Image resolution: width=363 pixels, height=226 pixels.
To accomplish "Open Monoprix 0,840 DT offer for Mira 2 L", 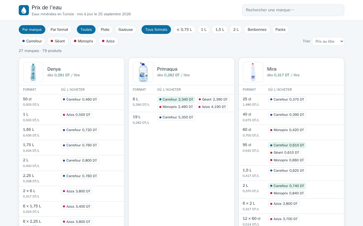I will click(x=287, y=193).
